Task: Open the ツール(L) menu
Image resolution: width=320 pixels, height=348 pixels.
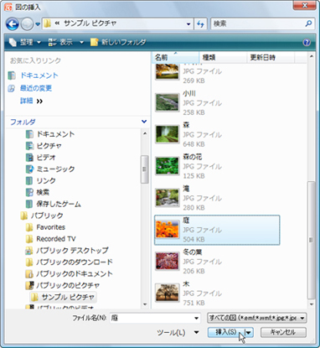Action: point(171,333)
